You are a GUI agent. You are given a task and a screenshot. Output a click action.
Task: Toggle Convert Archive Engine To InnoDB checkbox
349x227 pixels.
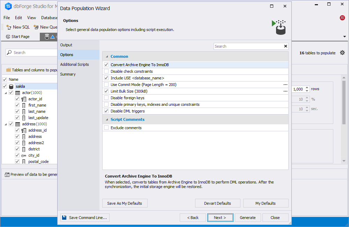click(x=106, y=65)
